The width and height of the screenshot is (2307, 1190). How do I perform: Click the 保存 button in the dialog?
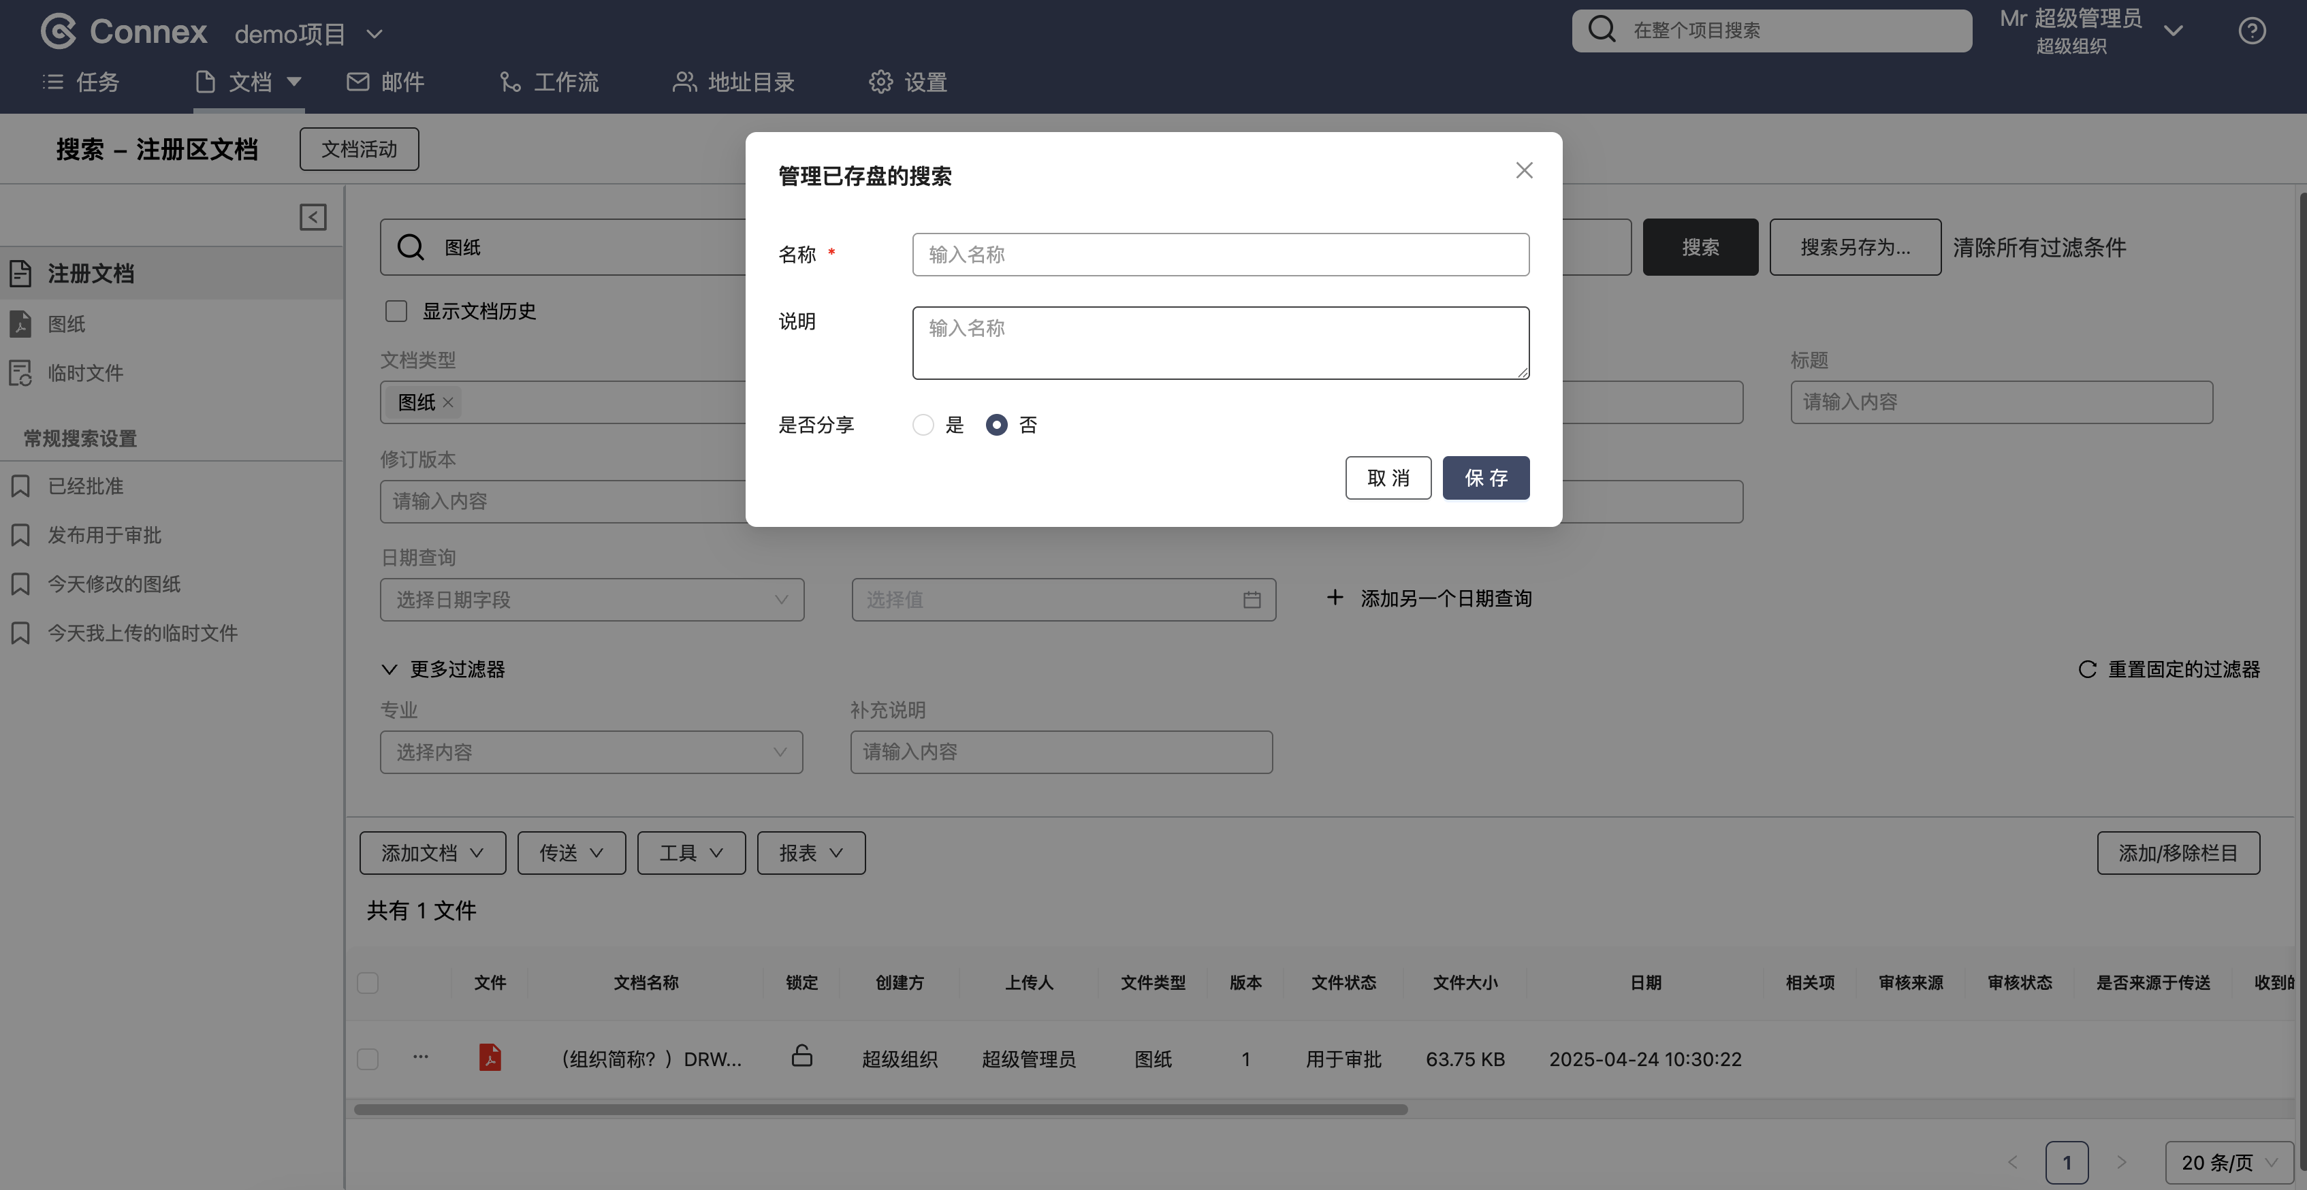[x=1485, y=477]
